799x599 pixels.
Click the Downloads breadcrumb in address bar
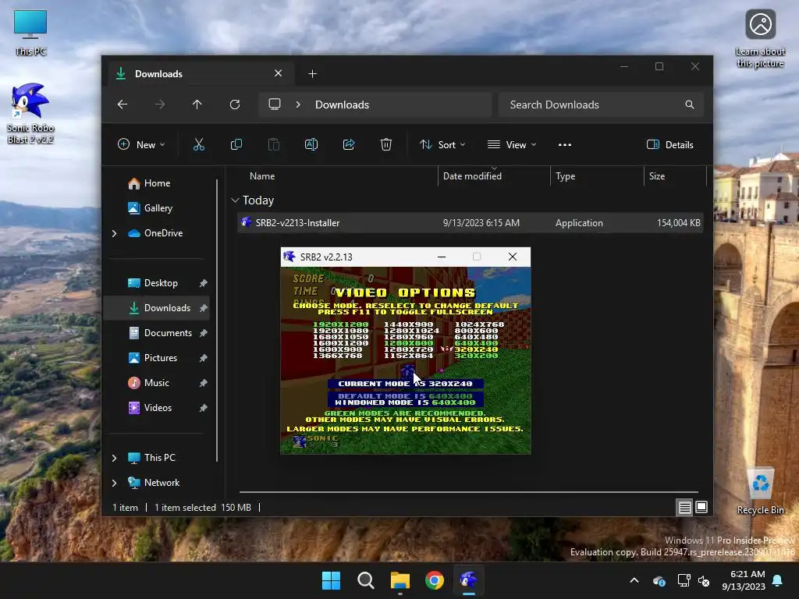tap(342, 105)
